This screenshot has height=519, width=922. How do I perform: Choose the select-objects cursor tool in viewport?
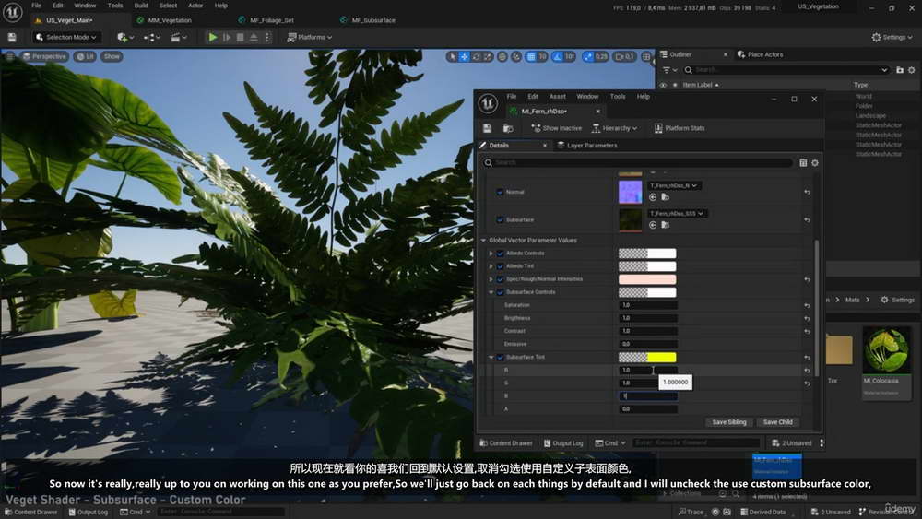452,56
